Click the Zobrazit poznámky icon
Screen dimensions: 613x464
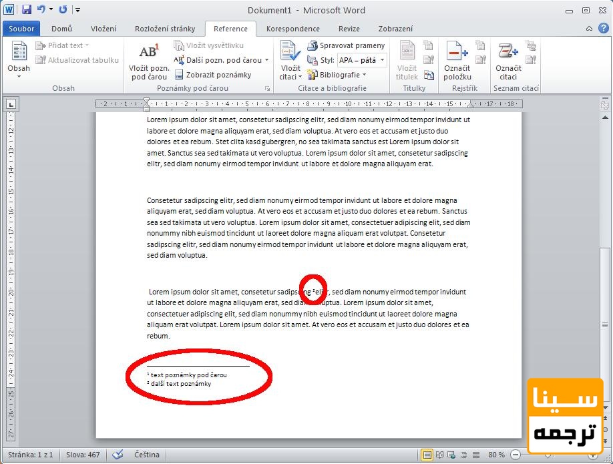(179, 75)
